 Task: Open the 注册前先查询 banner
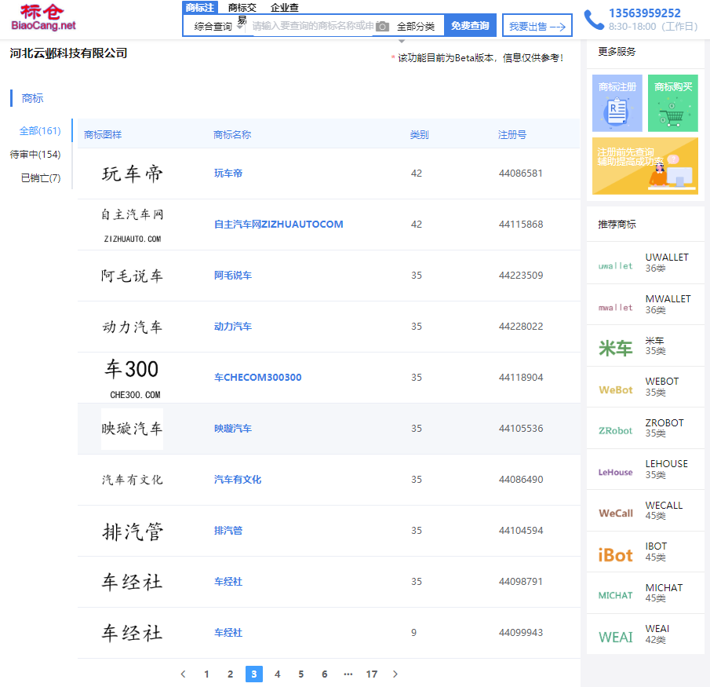point(645,166)
